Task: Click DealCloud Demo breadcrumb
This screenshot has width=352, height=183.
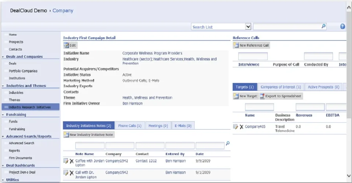Action: [x=29, y=11]
